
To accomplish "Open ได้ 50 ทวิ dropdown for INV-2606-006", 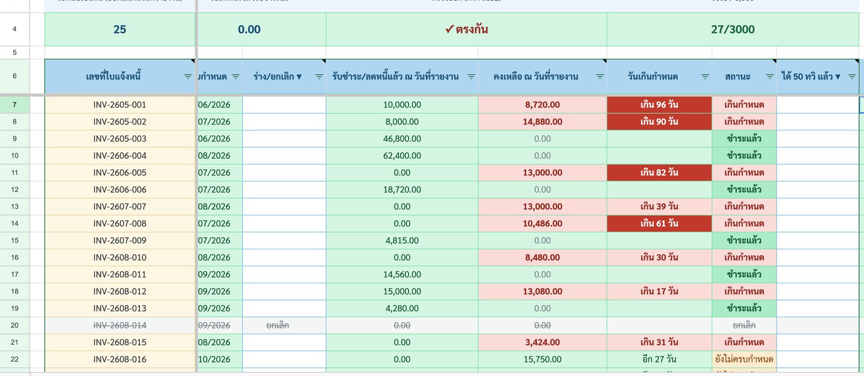I will tap(818, 189).
